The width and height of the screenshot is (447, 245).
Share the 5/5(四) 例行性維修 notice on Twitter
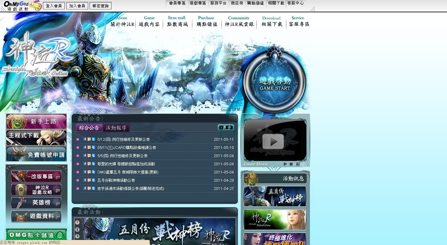coord(94,156)
